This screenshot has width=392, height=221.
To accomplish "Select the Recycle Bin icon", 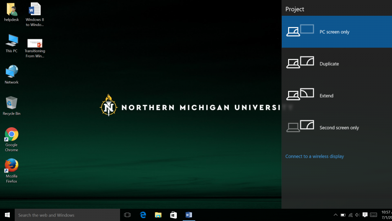I will click(x=11, y=104).
